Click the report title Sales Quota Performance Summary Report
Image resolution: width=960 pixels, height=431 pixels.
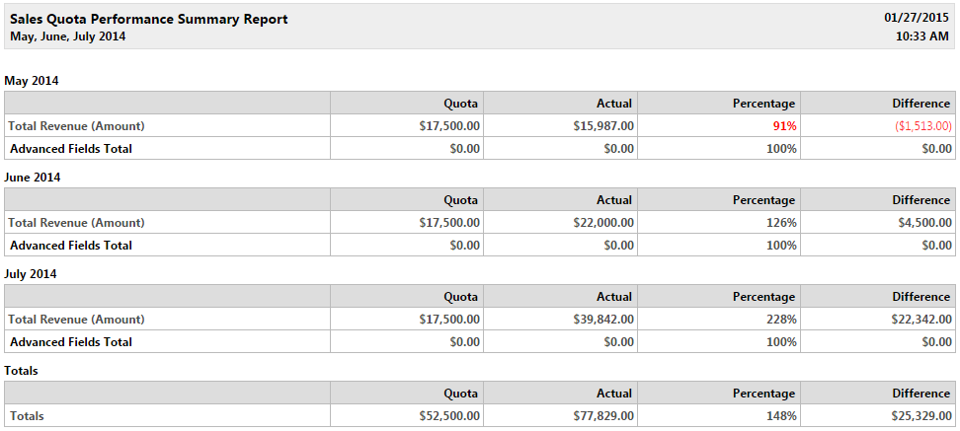click(x=149, y=19)
